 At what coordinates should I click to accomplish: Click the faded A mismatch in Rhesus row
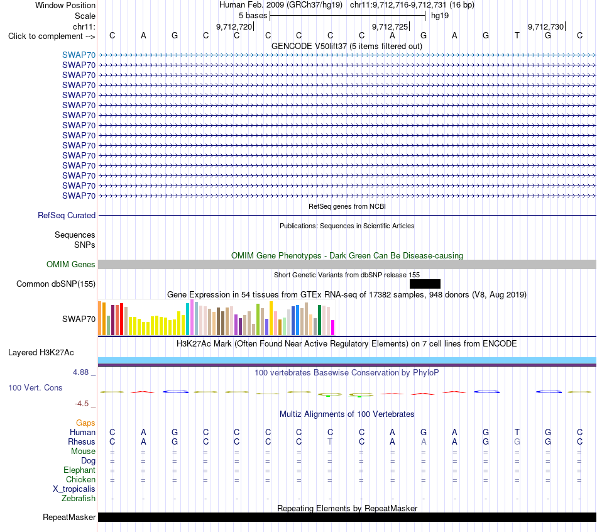point(424,441)
